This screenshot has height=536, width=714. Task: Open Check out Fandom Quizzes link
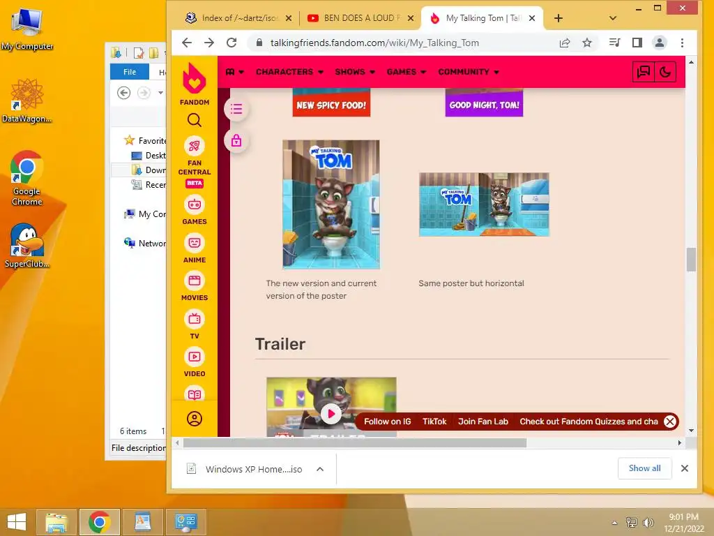[588, 422]
